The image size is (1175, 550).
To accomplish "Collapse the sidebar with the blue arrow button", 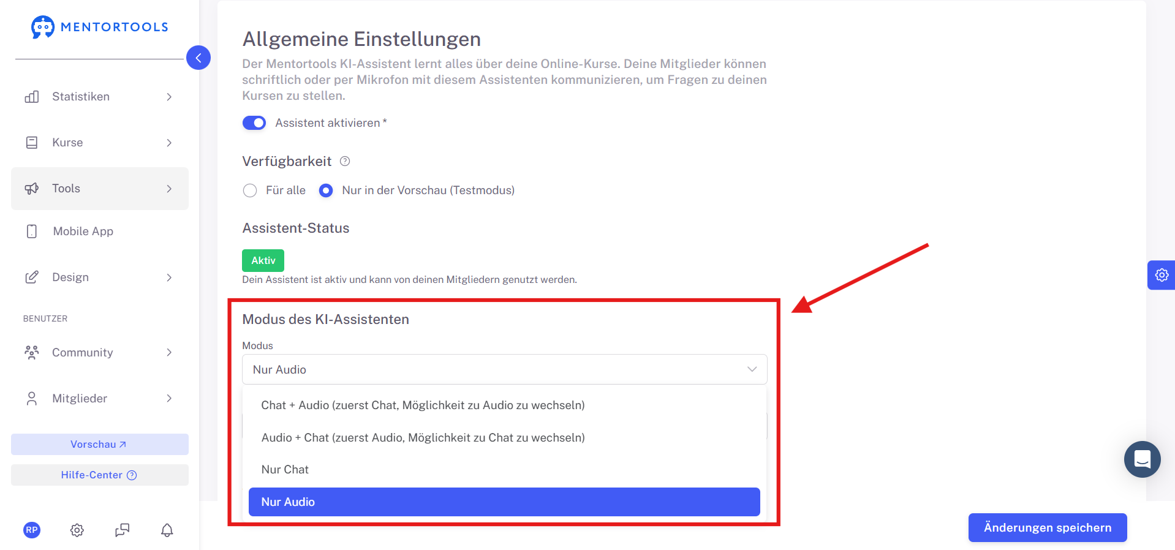I will (x=198, y=58).
